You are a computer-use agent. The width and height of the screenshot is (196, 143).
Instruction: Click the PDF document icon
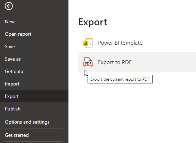click(88, 62)
